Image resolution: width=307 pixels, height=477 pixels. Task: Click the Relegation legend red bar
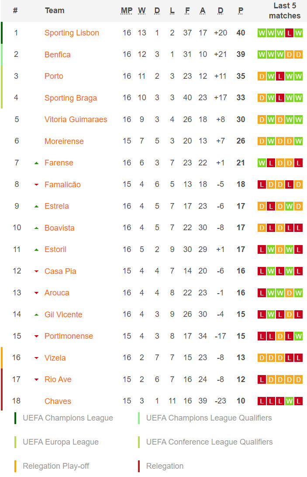(139, 466)
